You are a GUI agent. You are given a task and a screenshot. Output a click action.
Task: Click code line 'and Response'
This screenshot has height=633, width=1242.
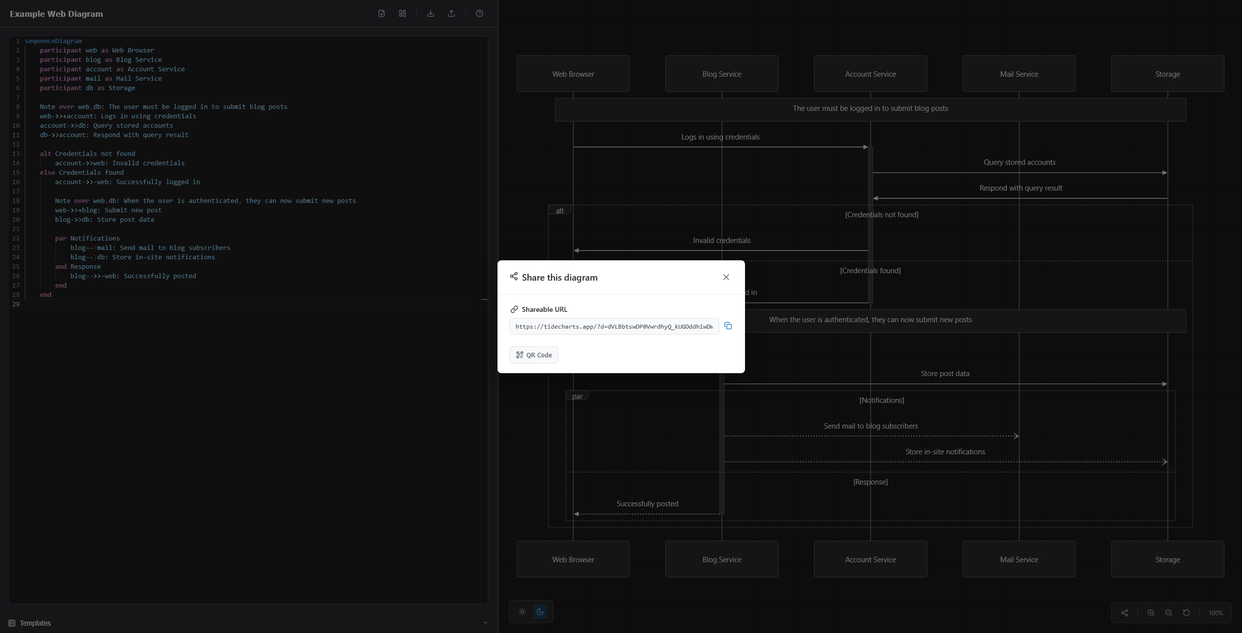pos(78,267)
